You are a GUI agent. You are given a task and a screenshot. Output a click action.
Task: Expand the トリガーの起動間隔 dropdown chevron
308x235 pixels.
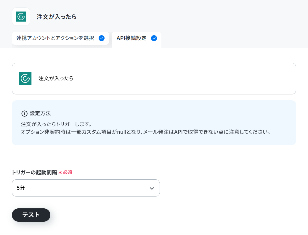152,189
